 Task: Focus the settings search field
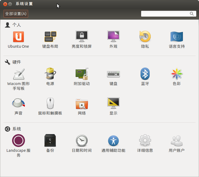[168, 14]
